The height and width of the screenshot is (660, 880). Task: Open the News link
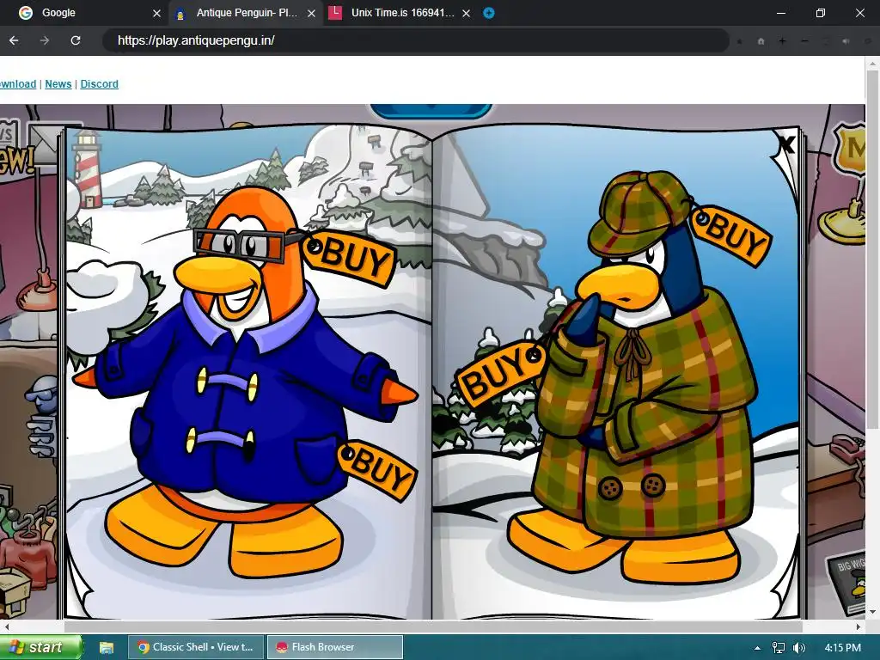pyautogui.click(x=58, y=84)
